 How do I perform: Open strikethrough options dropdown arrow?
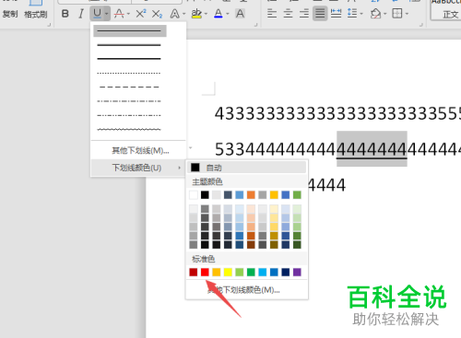[x=128, y=14]
